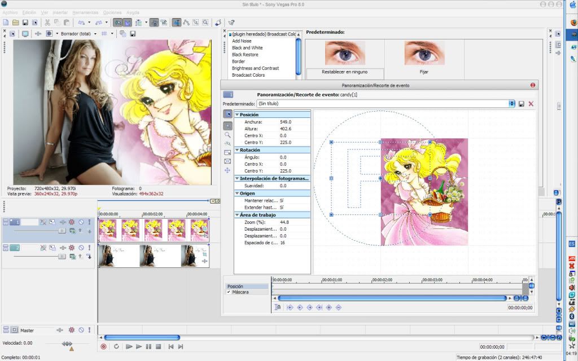Select the Posición keyframe row

coord(247,286)
